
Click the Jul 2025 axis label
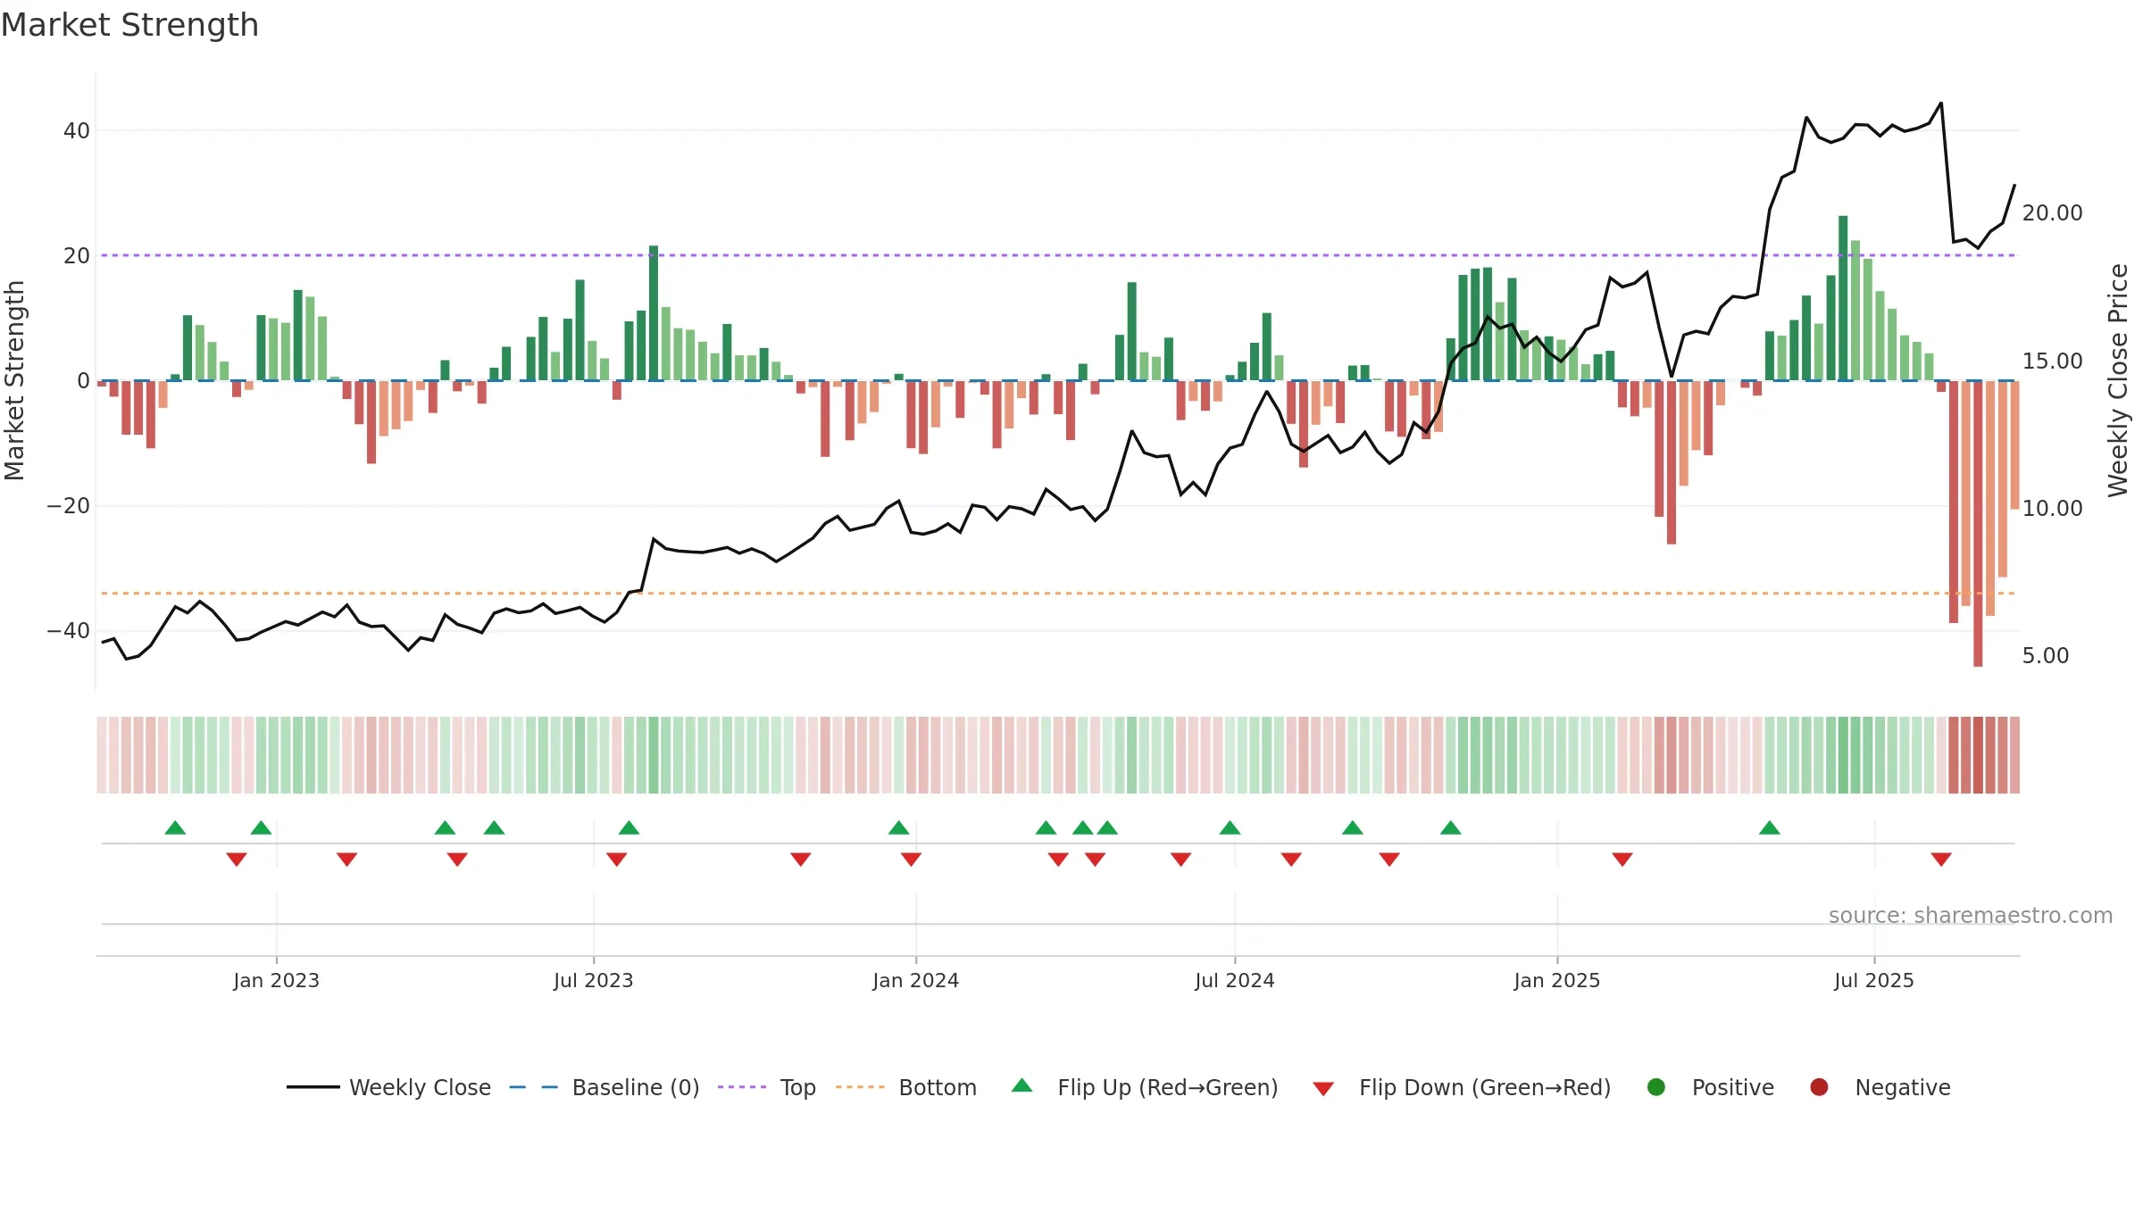(1874, 980)
